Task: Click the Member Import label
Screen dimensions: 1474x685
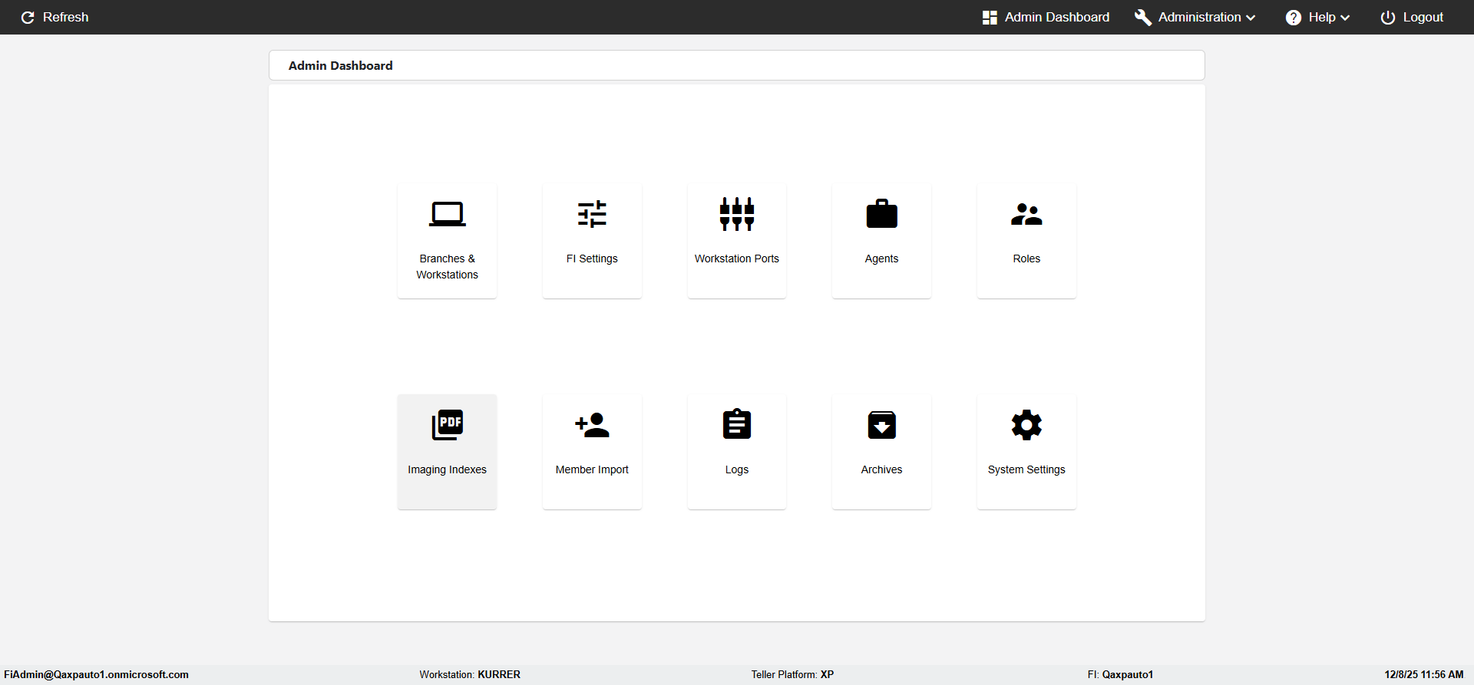Action: pyautogui.click(x=592, y=469)
